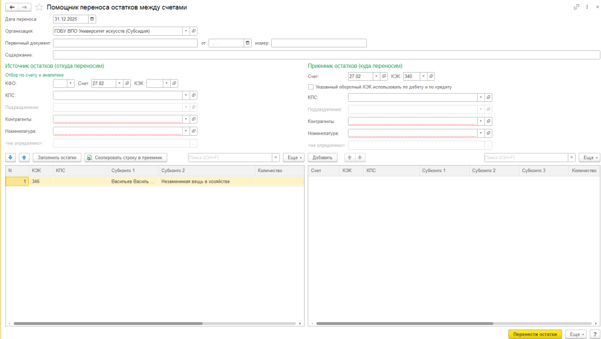Expand the Организация dropdown list
601x339 pixels.
(x=186, y=31)
